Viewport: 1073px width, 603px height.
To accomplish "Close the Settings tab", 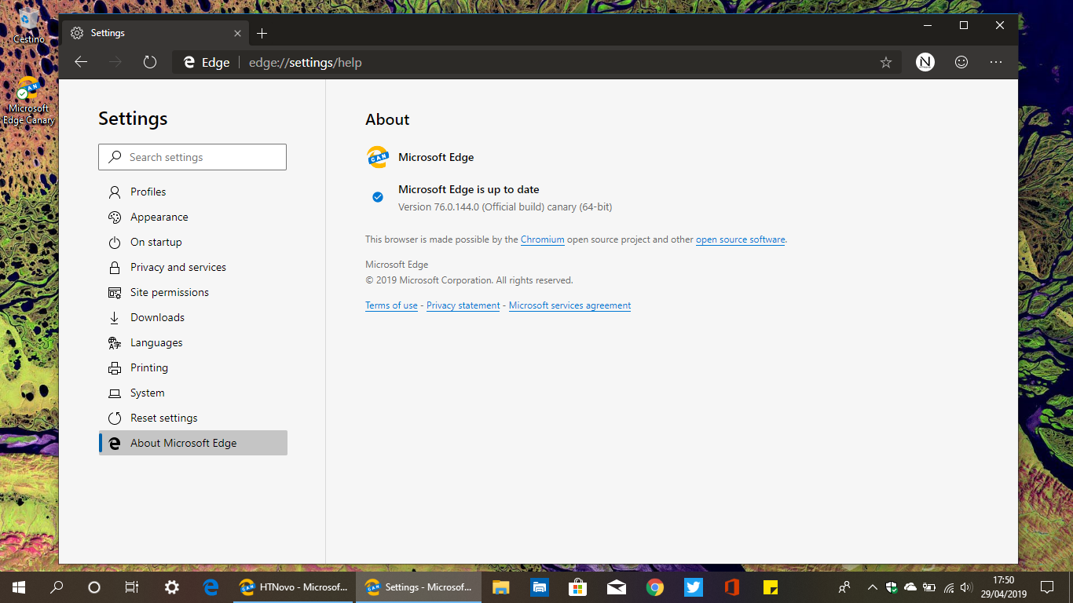I will point(238,33).
